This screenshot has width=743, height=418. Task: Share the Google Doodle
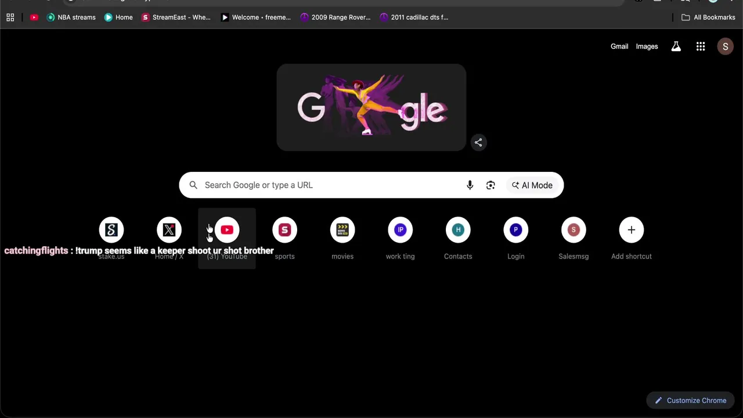coord(478,142)
